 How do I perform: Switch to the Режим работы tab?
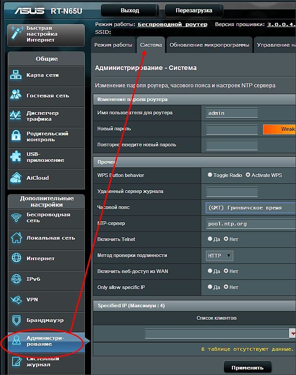pos(113,45)
